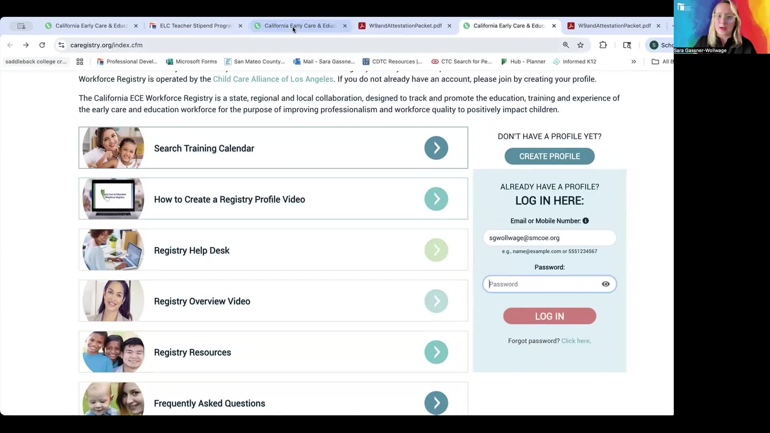The height and width of the screenshot is (433, 770).
Task: Click the CREATE PROFILE button
Action: tap(549, 156)
